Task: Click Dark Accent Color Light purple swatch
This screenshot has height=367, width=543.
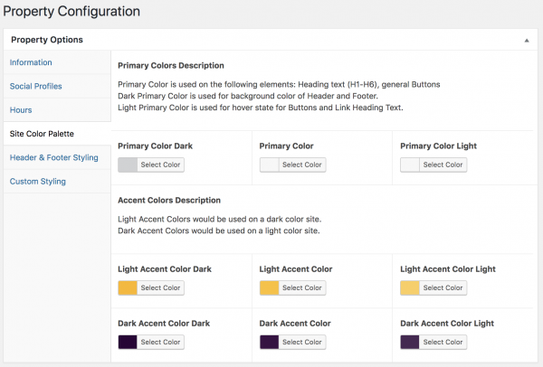Action: pos(410,343)
